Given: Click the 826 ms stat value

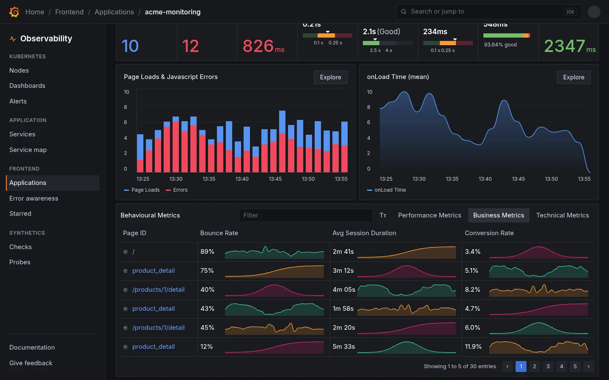Looking at the screenshot, I should (263, 46).
